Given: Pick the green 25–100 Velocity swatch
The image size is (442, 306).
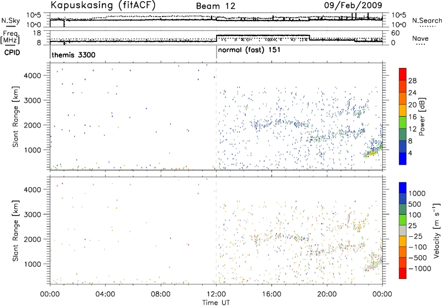Looking at the screenshot, I should (403, 220).
